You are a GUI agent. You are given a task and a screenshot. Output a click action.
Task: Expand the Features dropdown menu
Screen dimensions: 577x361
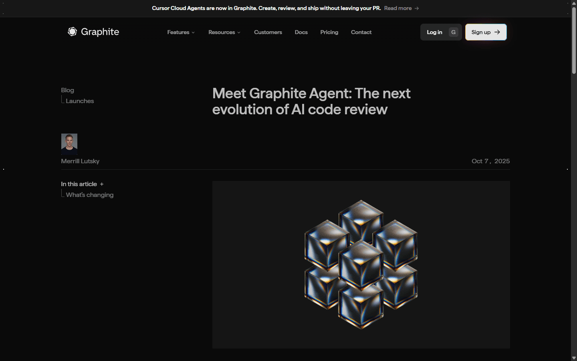tap(181, 32)
